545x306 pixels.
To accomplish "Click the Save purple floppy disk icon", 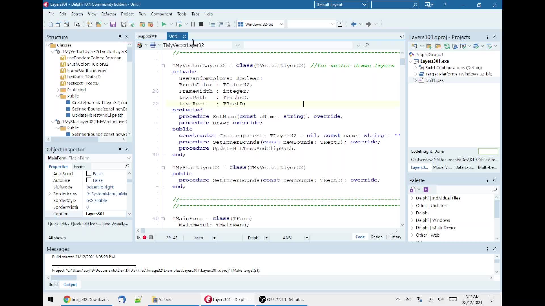I will (x=113, y=24).
